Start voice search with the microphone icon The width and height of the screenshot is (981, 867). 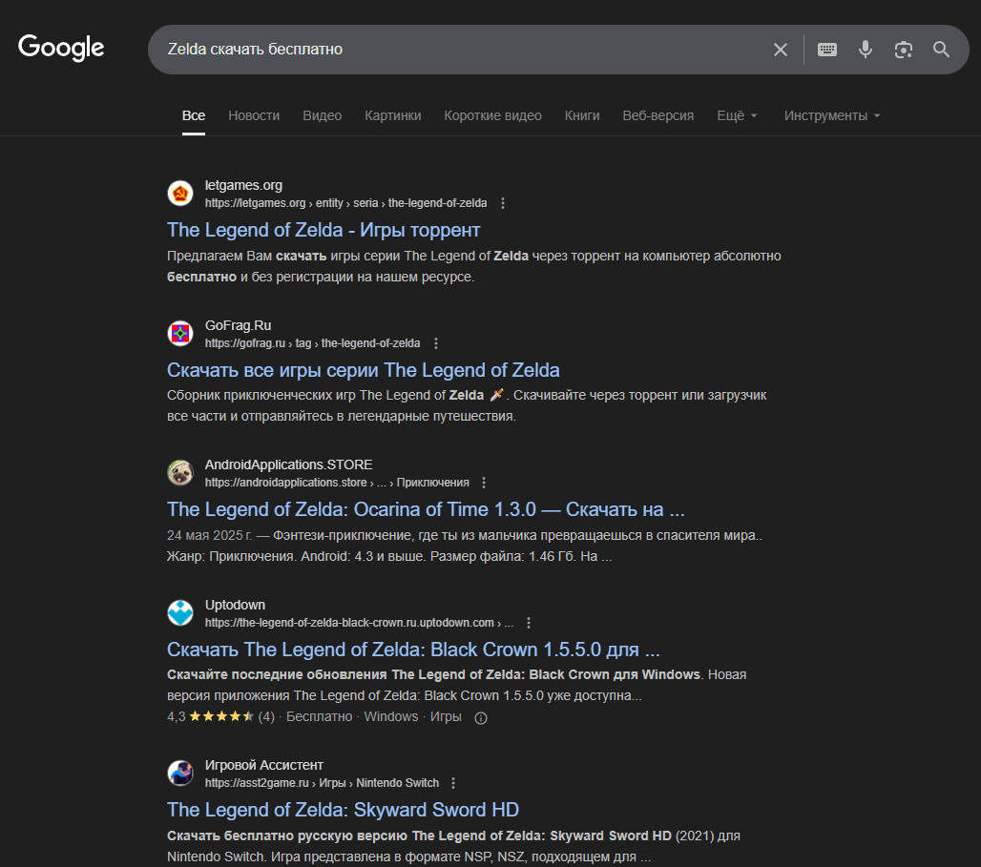coord(866,50)
